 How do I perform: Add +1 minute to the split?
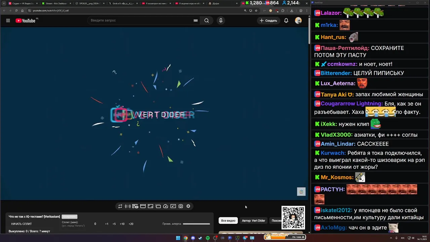click(x=107, y=224)
